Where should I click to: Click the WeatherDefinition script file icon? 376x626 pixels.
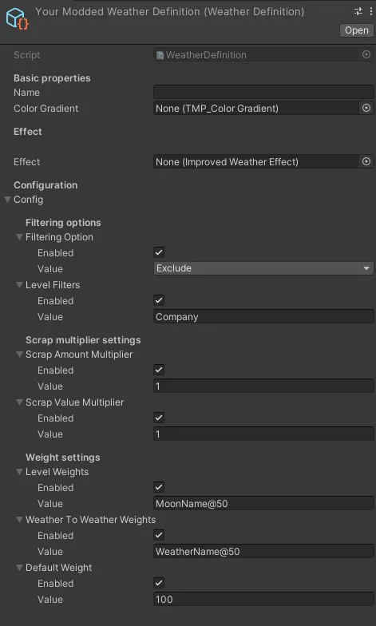160,55
